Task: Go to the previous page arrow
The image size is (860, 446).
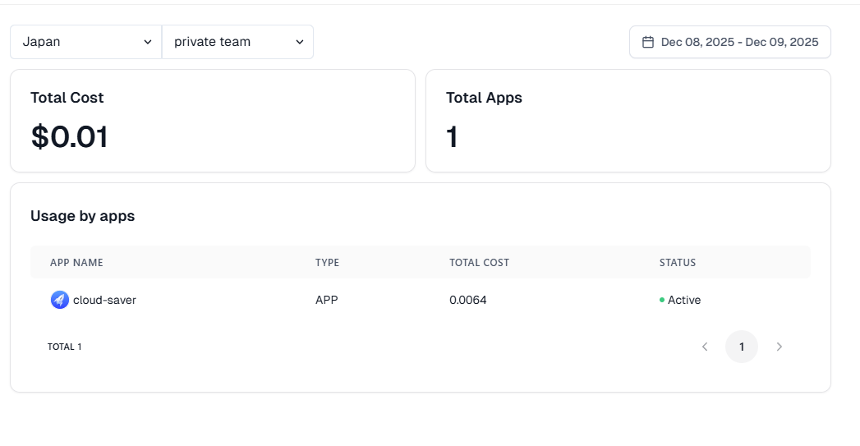Action: (704, 347)
